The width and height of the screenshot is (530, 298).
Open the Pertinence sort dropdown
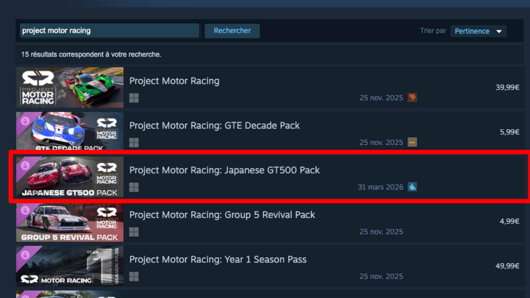click(478, 31)
